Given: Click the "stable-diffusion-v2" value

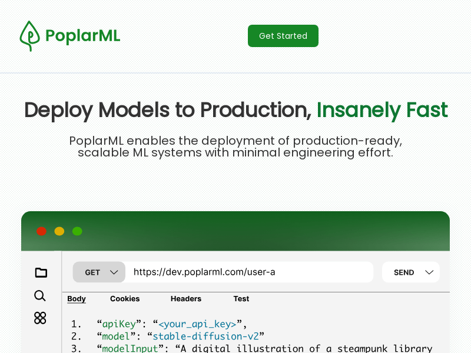Looking at the screenshot, I should [205, 336].
